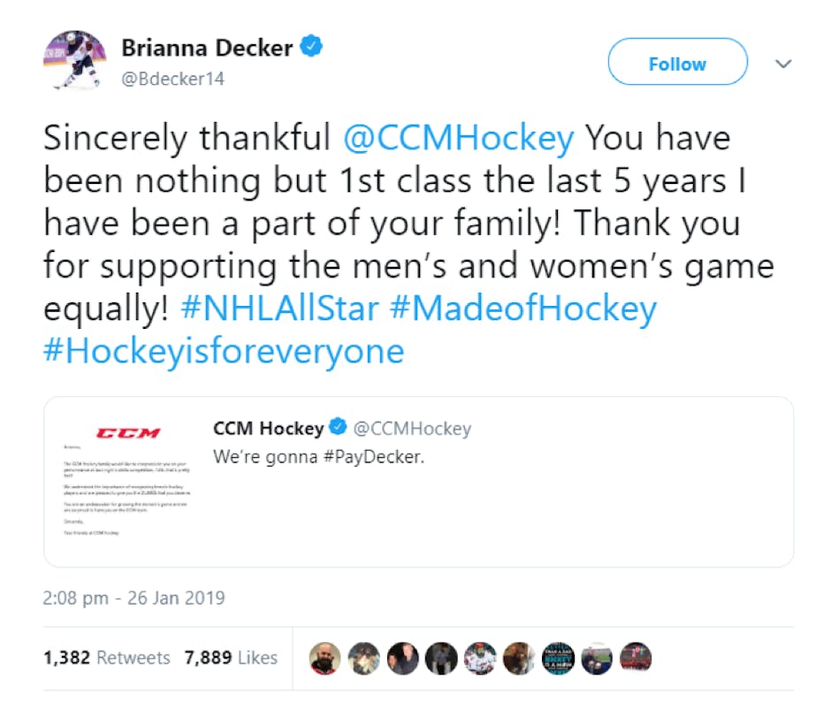View the 7,889 Likes list

pyautogui.click(x=231, y=658)
